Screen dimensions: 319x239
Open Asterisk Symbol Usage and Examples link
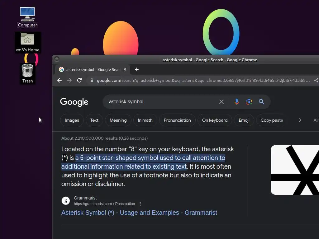click(139, 213)
